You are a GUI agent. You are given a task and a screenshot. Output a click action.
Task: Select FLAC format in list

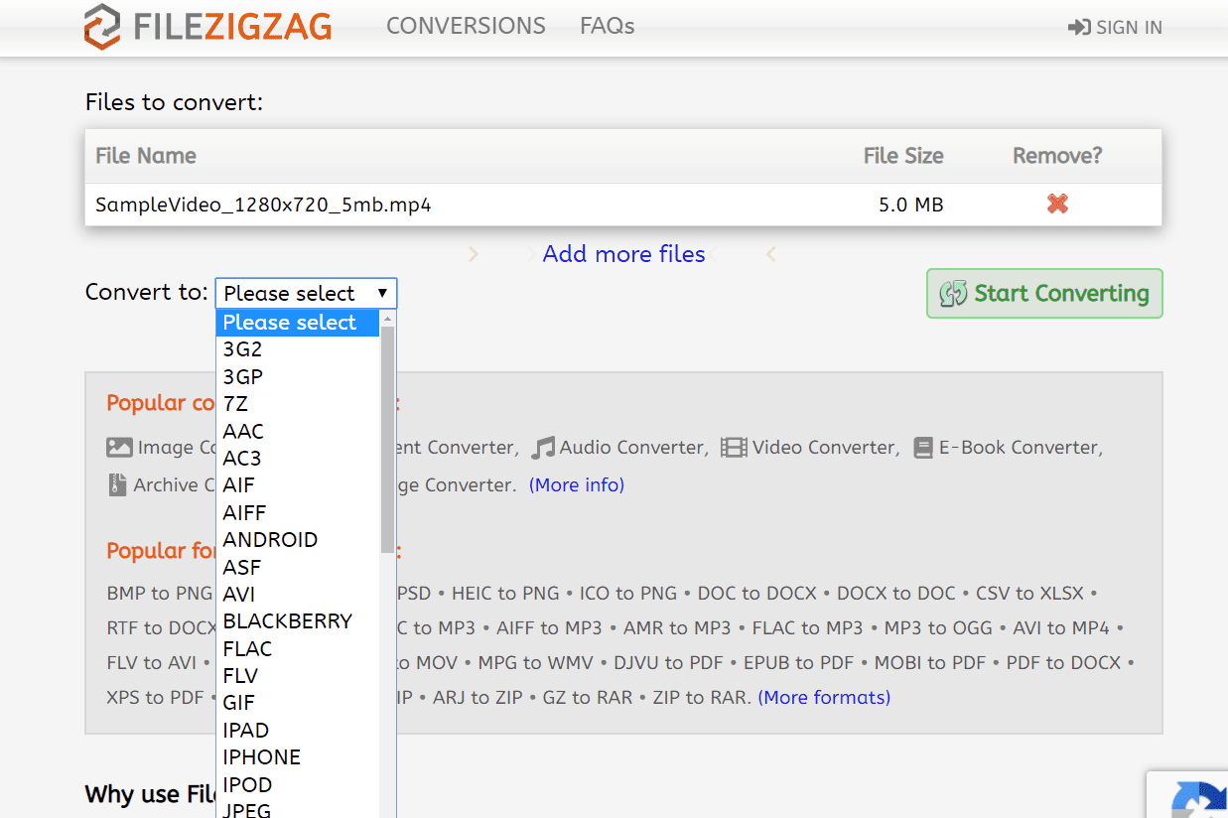[x=298, y=649]
